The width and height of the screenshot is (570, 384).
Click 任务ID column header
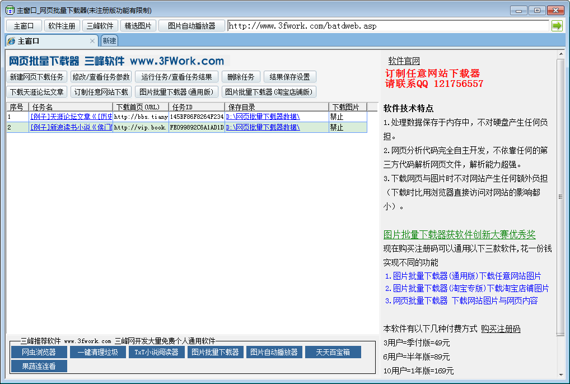(197, 107)
